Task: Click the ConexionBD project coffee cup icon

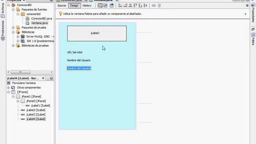Action: click(x=13, y=5)
